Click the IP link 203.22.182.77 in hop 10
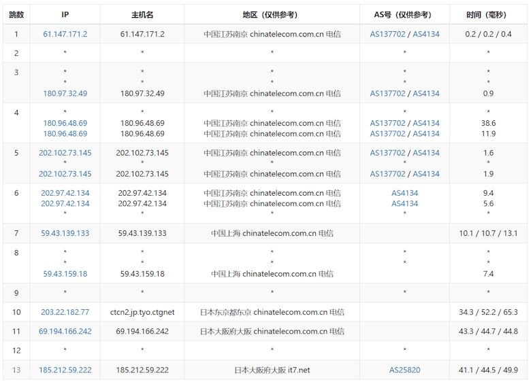Screen dimensions: 531x384 [x=65, y=313]
